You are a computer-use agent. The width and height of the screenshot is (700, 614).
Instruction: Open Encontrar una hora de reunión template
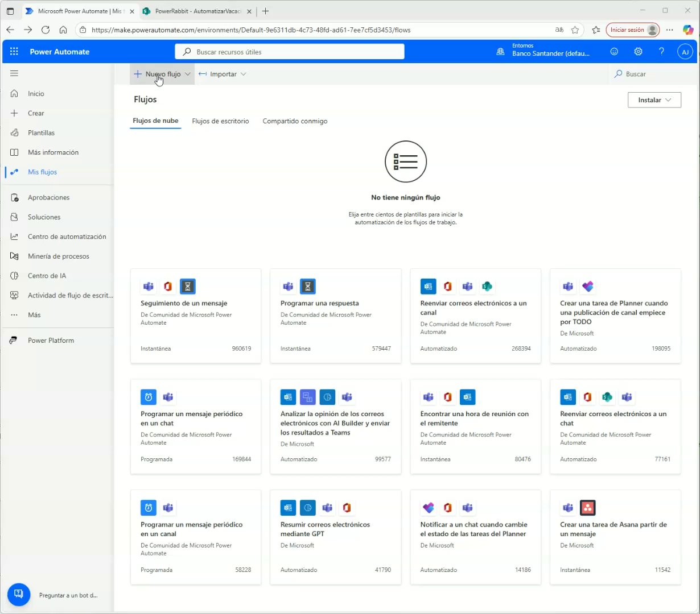(x=476, y=427)
